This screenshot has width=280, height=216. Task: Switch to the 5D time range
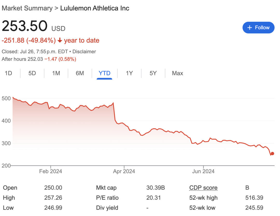tap(32, 73)
